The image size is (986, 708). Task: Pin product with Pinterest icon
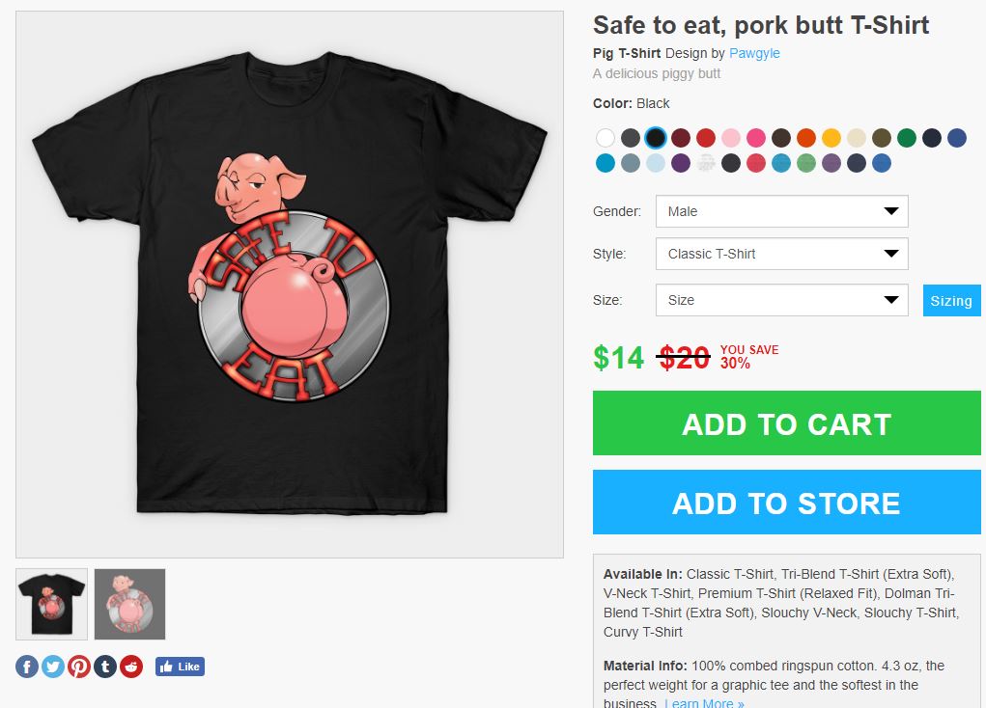pos(79,667)
